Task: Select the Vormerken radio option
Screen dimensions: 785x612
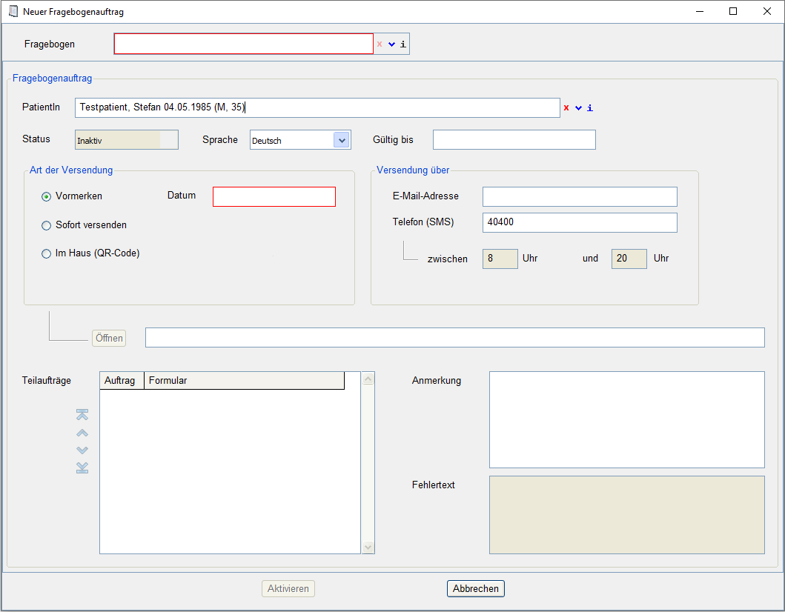Action: [x=47, y=197]
